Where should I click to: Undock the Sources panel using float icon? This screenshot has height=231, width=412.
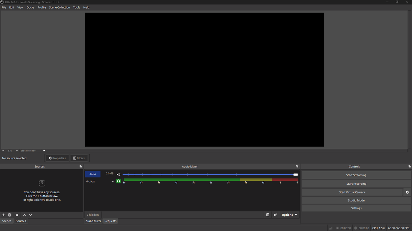(x=81, y=166)
